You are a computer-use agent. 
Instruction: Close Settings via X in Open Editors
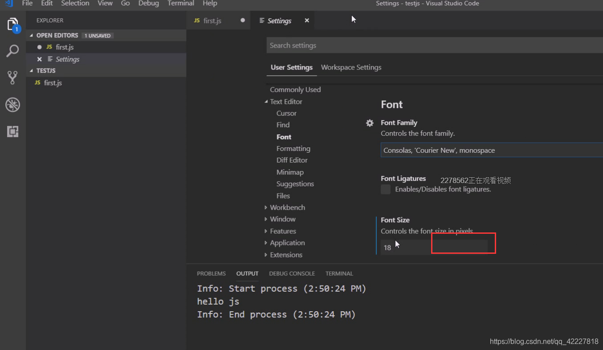39,59
